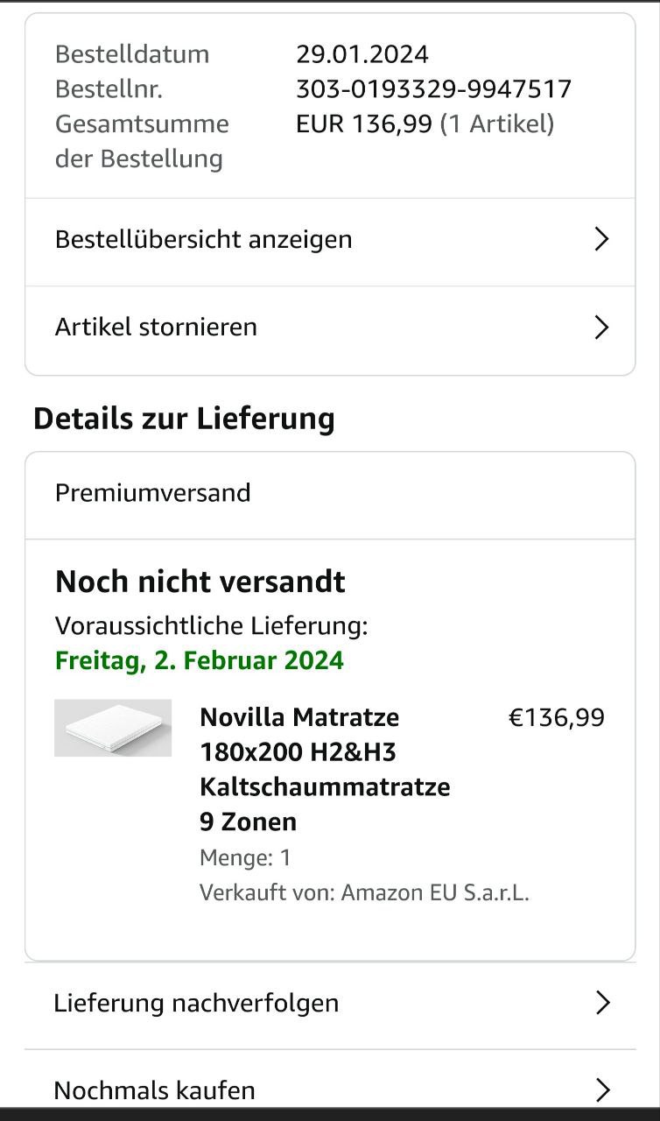Click the arrow next to Artikel stornieren
Screen dimensions: 660x1121
(x=601, y=327)
